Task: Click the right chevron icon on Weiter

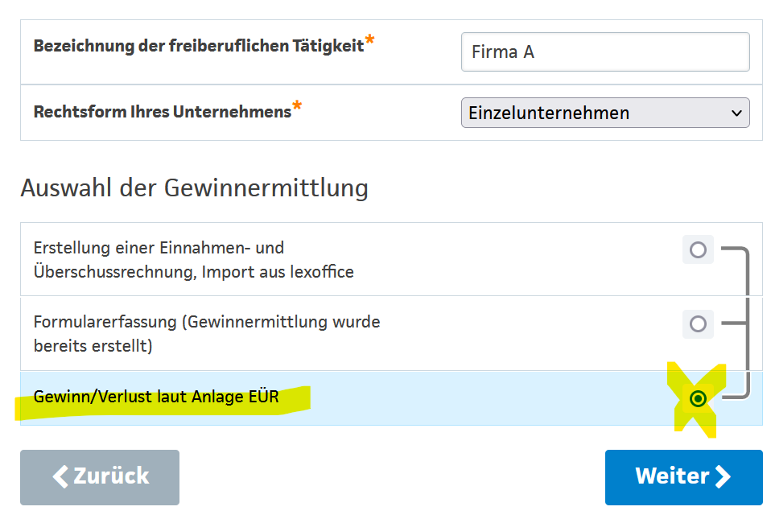Action: 723,476
